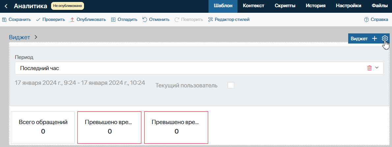Screen dimensions: 392x147
Task: Select the Всего обращений card
Action: 43,127
